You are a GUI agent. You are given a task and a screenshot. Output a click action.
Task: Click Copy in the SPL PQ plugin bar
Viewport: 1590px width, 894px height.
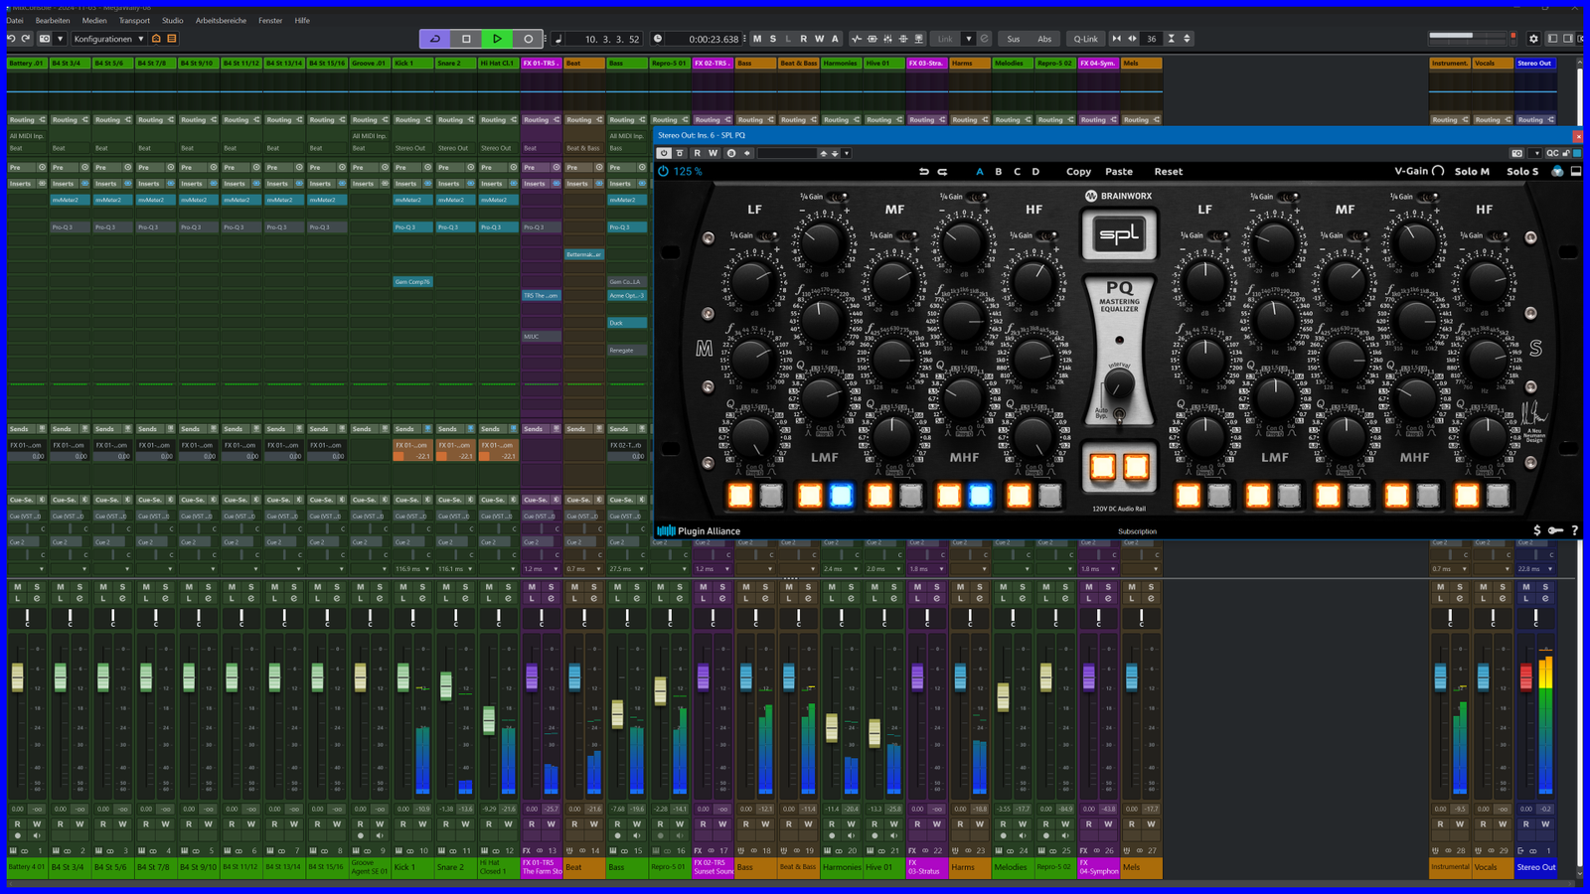1078,171
